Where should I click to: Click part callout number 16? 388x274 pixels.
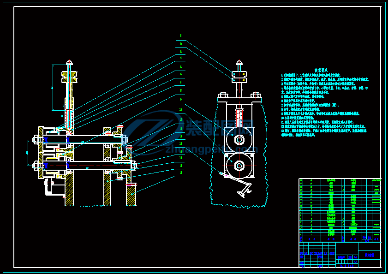(181, 158)
